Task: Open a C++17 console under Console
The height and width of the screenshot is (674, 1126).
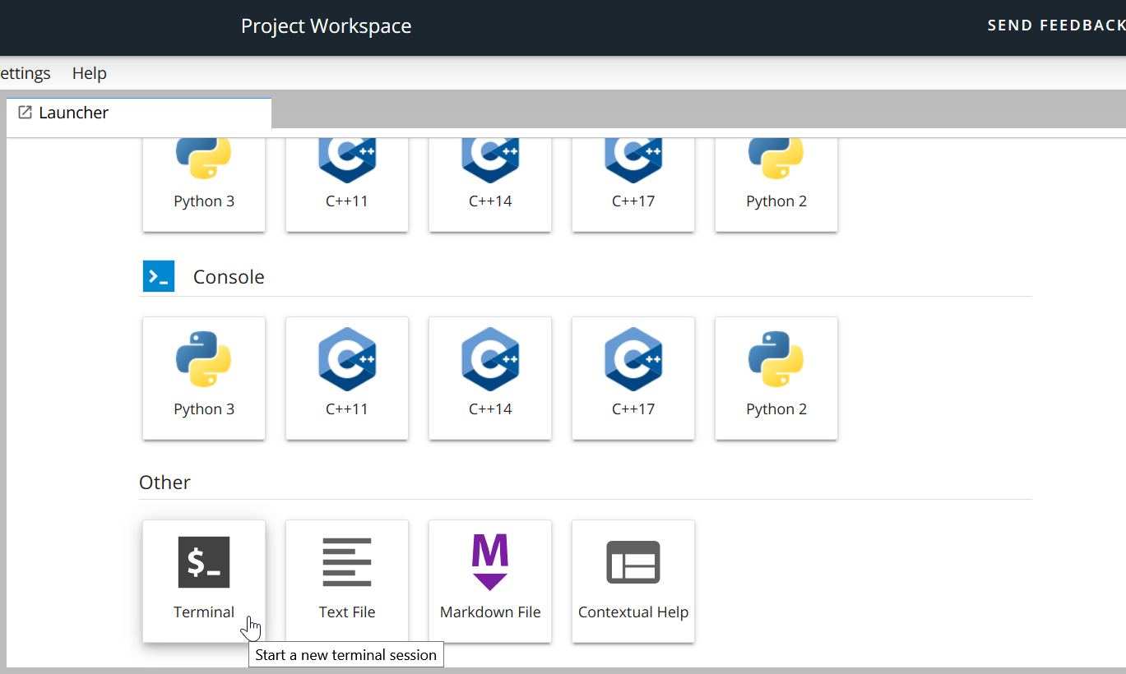Action: (x=633, y=378)
